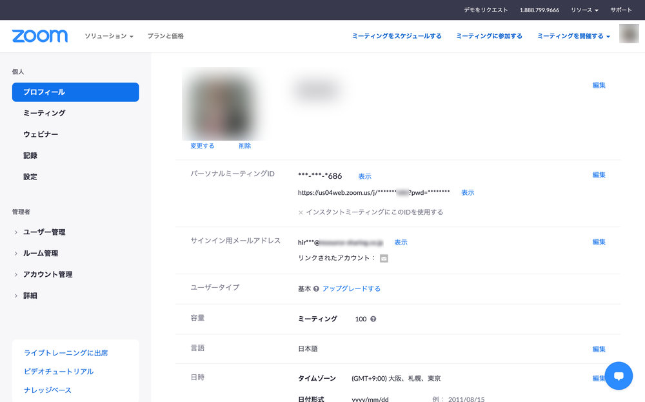Click the blurred profile photo
Viewport: 645px width, 402px height.
(x=223, y=104)
